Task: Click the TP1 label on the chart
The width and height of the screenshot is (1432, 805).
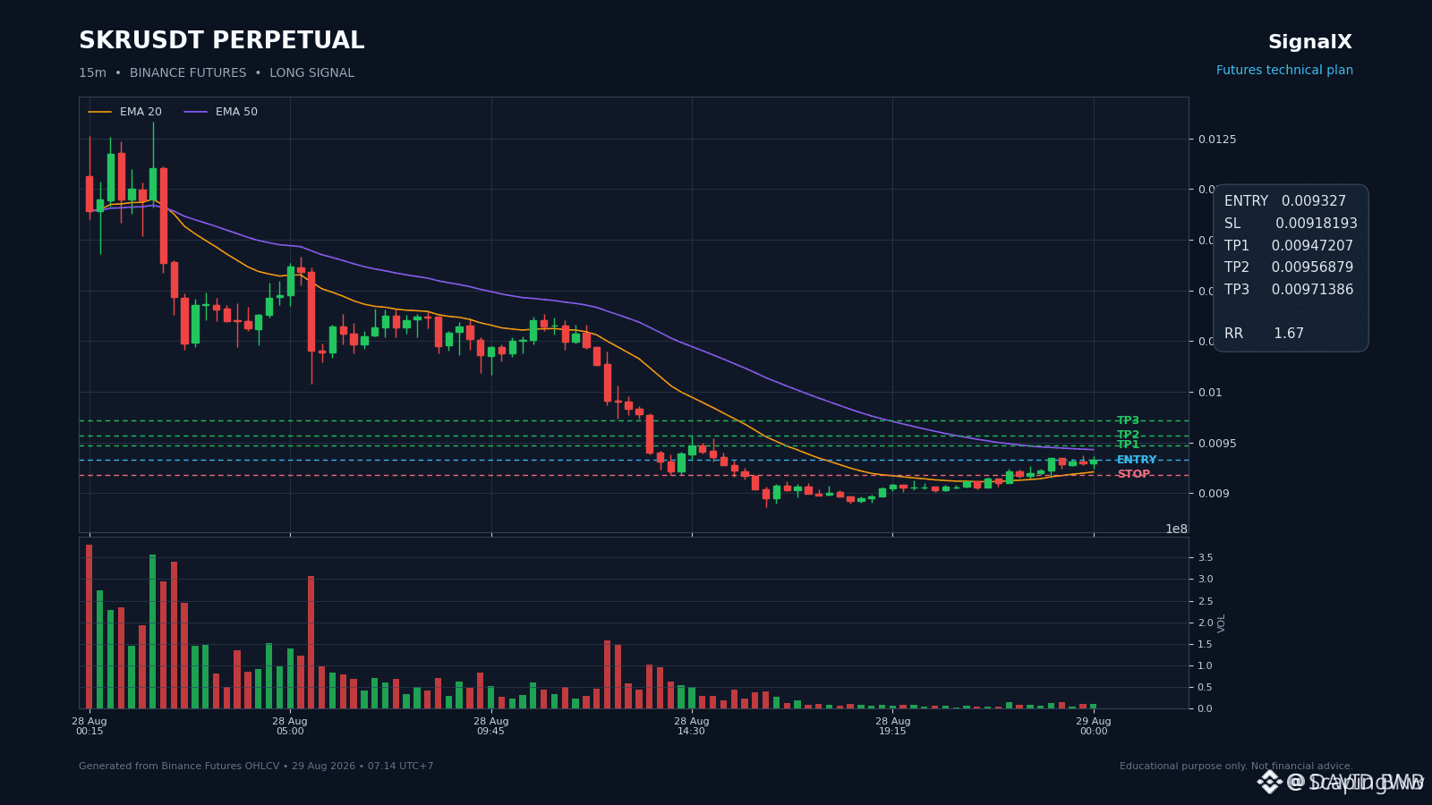Action: [x=1128, y=445]
